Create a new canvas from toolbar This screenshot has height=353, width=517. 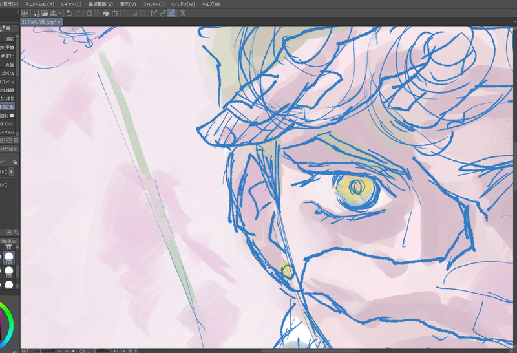click(x=36, y=13)
